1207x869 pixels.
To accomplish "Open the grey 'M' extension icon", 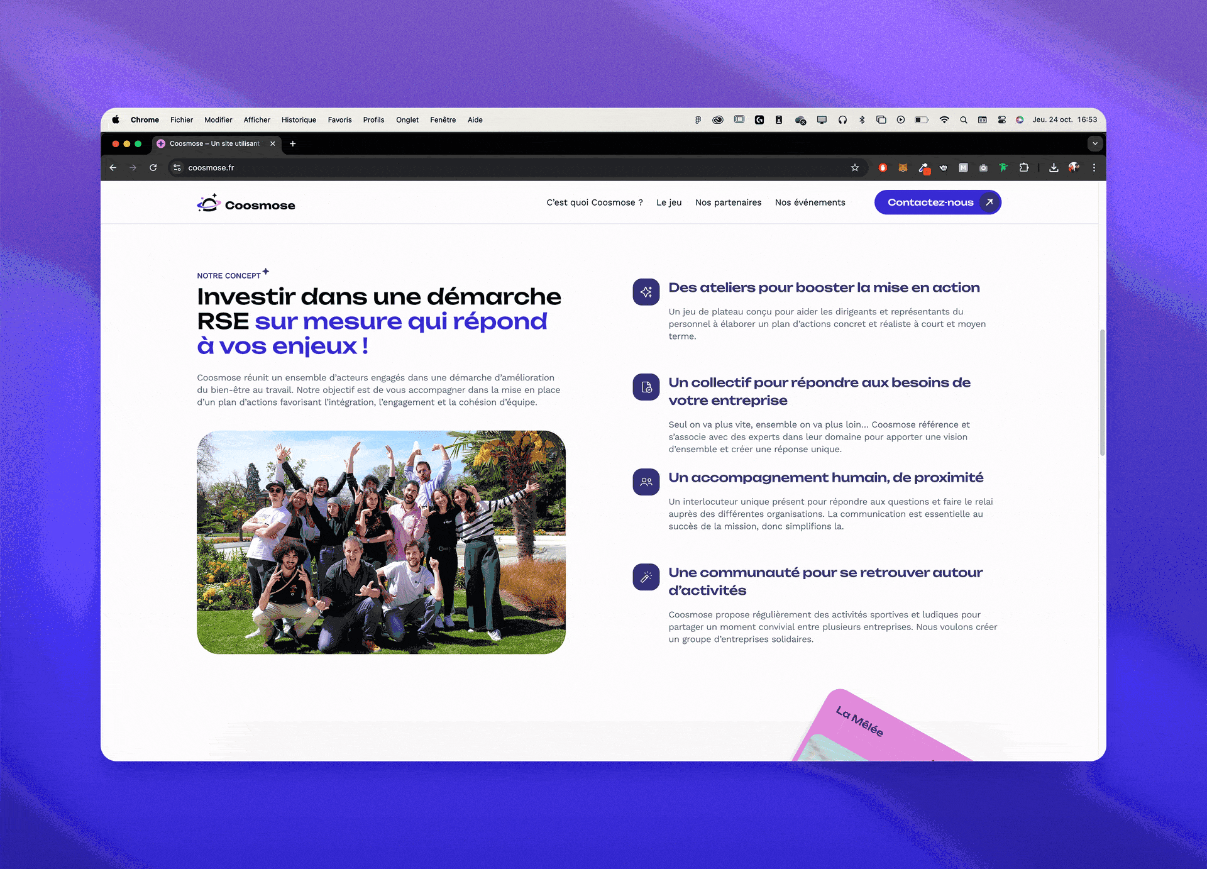I will [x=963, y=168].
